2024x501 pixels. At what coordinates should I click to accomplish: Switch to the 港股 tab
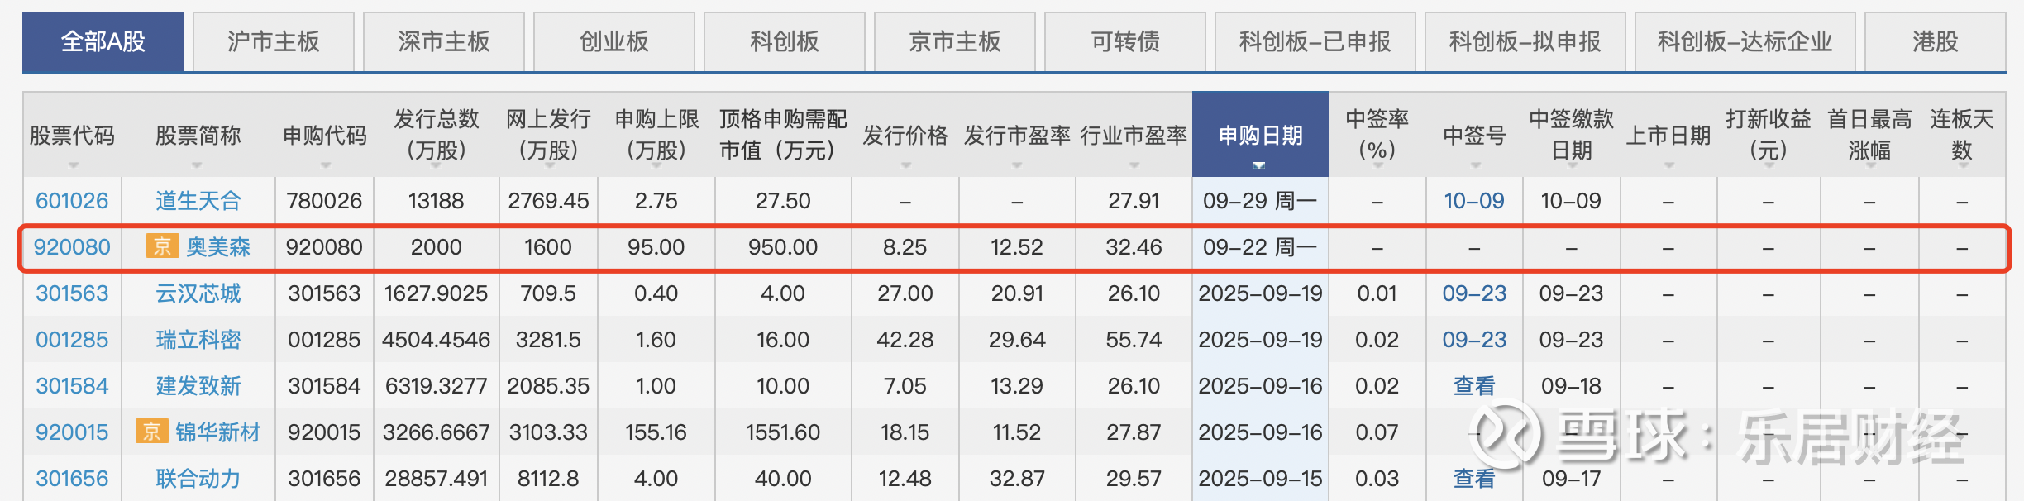[1936, 41]
